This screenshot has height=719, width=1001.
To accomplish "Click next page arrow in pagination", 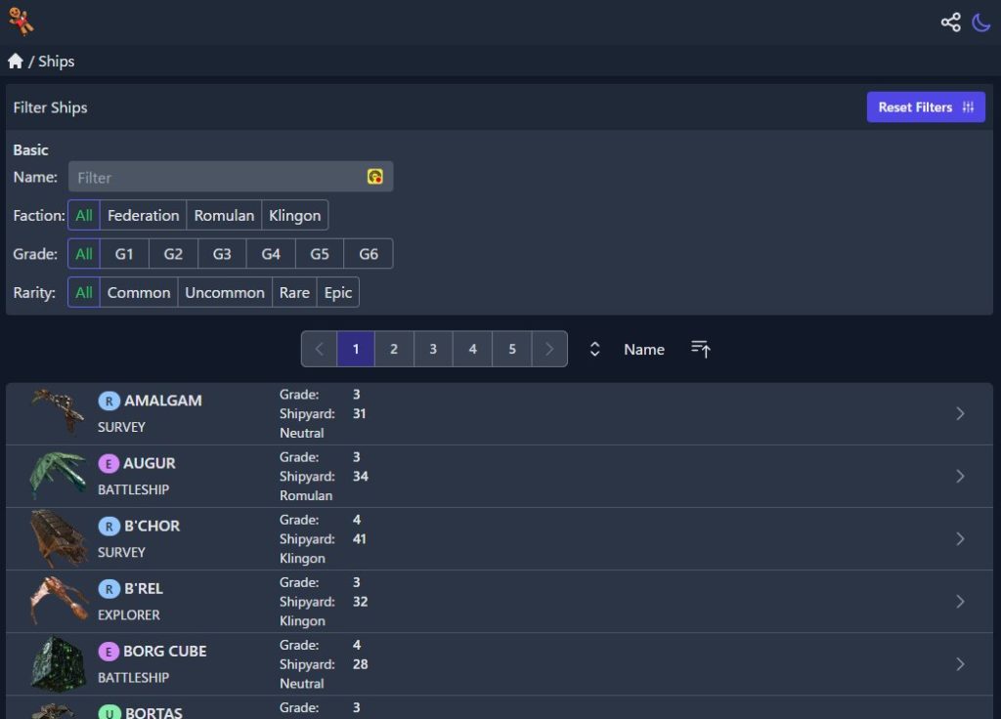I will point(549,349).
